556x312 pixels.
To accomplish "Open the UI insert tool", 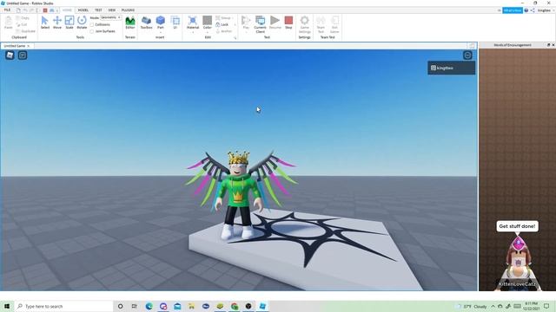I will pos(175,23).
